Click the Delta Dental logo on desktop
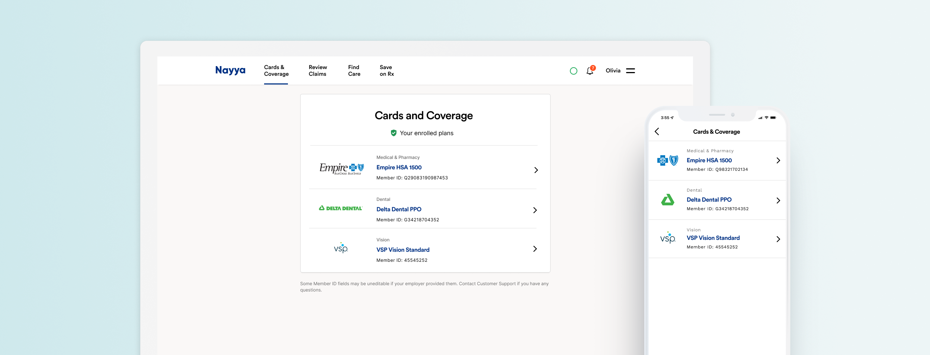 341,208
